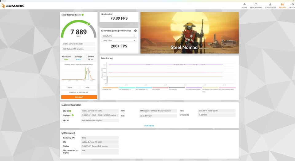
Task: Toggle CPU Utility legend in Monitoring
Action: [x=177, y=88]
